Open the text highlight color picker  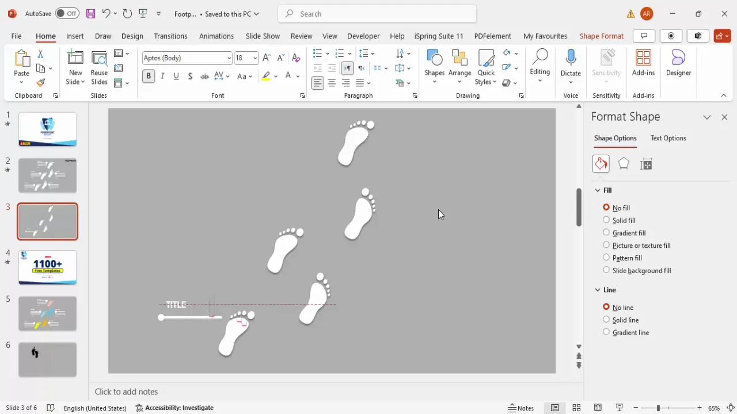pyautogui.click(x=276, y=76)
